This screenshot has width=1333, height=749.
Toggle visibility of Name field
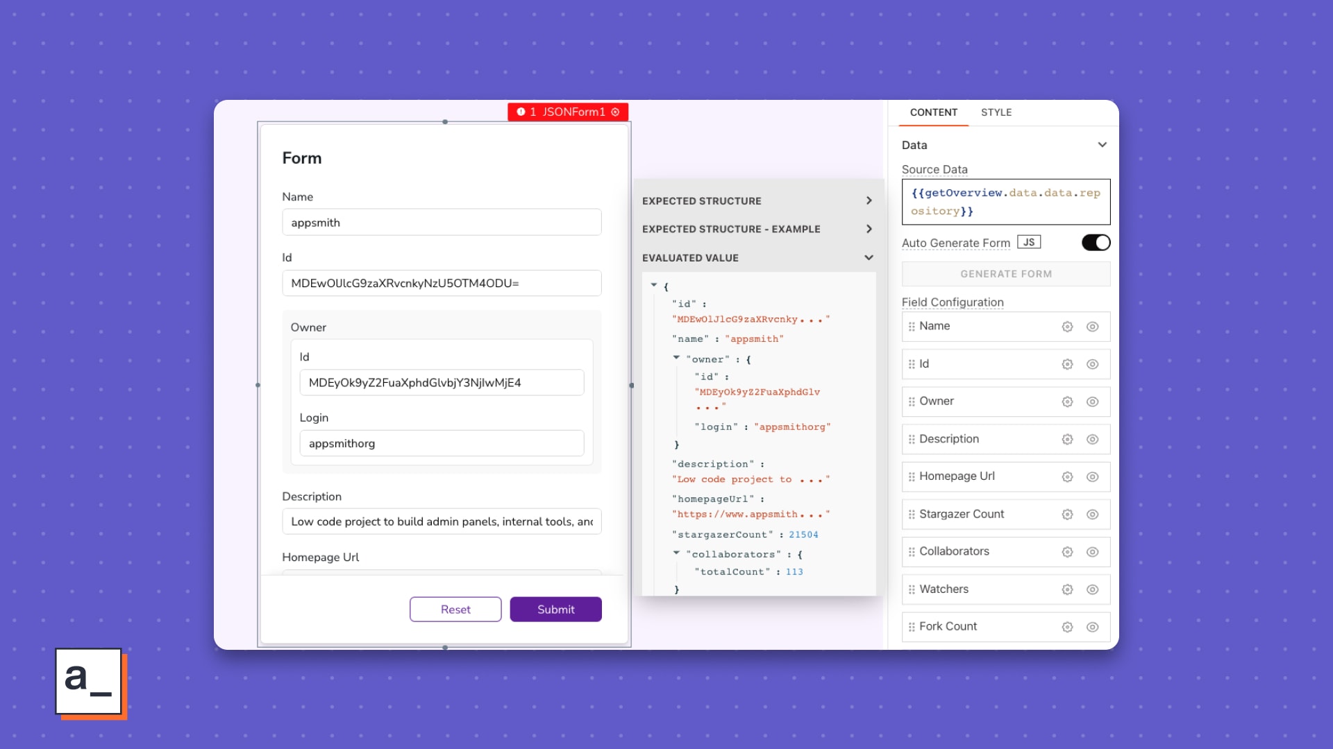click(x=1092, y=327)
